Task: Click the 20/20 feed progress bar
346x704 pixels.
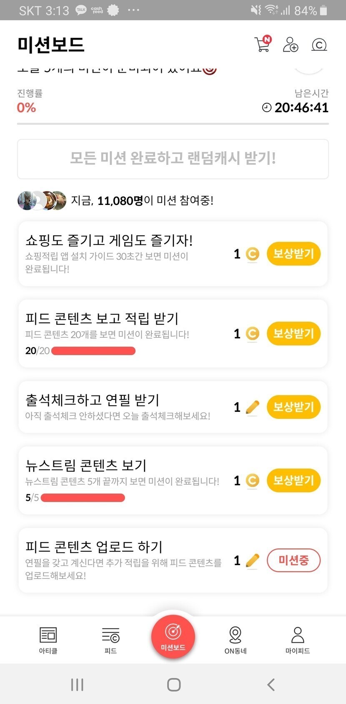Action: click(x=93, y=351)
